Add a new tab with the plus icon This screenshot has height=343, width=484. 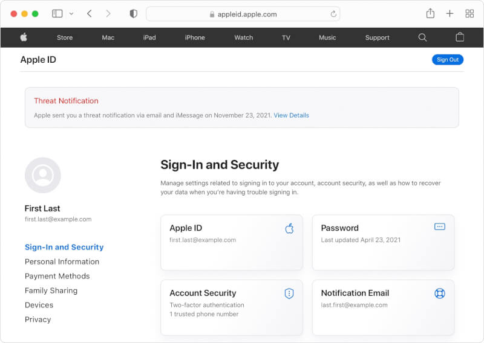(450, 13)
